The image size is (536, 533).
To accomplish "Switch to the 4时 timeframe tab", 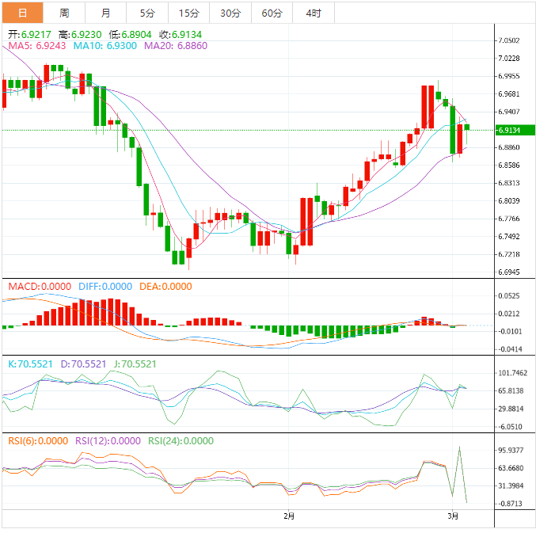I will 314,13.
